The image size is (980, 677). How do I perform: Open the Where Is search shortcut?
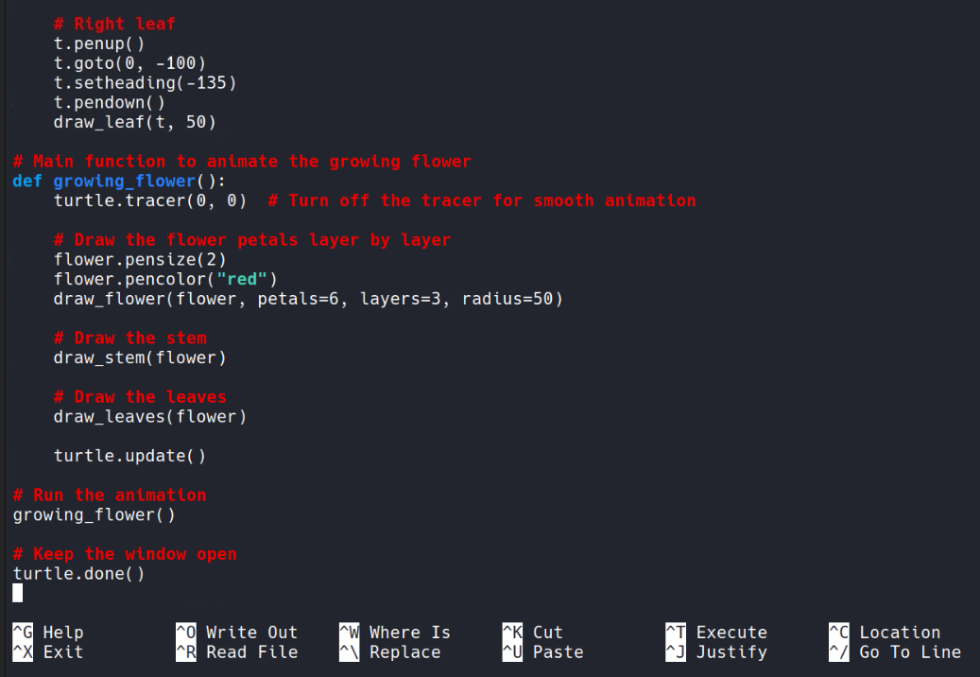409,633
